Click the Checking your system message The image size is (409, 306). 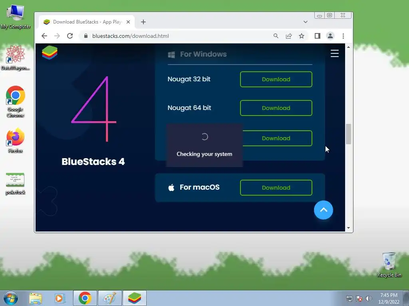204,154
